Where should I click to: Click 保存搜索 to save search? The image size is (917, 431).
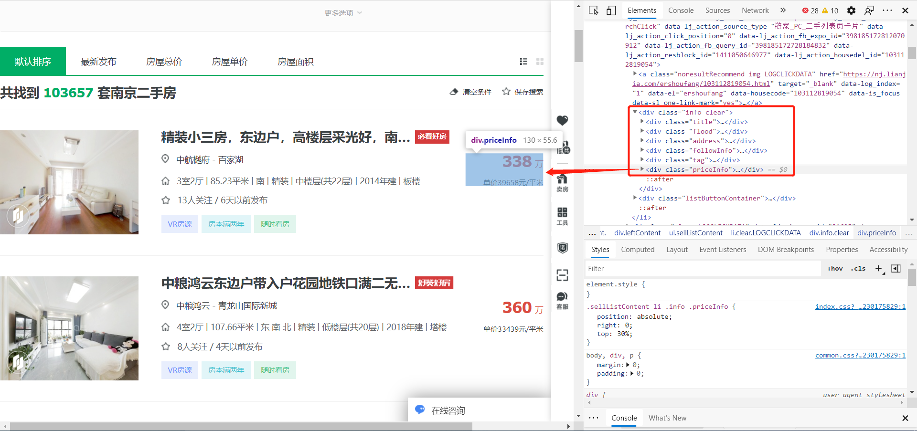click(529, 92)
